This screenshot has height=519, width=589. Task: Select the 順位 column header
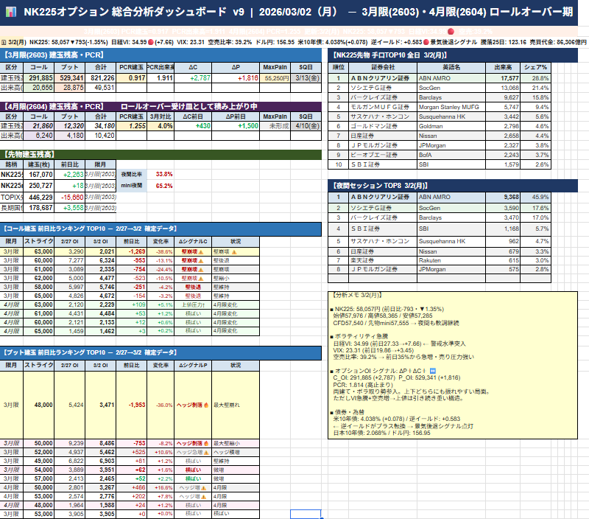pos(339,67)
